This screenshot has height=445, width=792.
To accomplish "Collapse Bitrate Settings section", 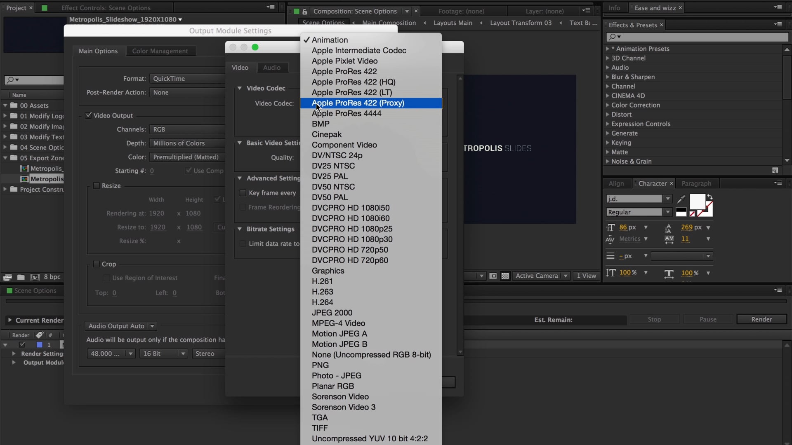I will 240,229.
